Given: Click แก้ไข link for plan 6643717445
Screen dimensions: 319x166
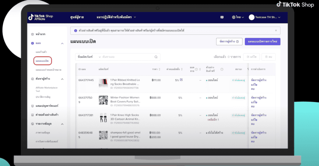Looking at the screenshot, I should coord(254,85).
